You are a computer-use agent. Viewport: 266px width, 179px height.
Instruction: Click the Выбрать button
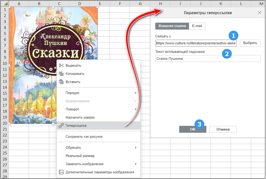pyautogui.click(x=250, y=43)
